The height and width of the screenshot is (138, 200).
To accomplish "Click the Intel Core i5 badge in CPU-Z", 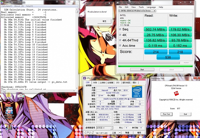I will [x=137, y=92].
